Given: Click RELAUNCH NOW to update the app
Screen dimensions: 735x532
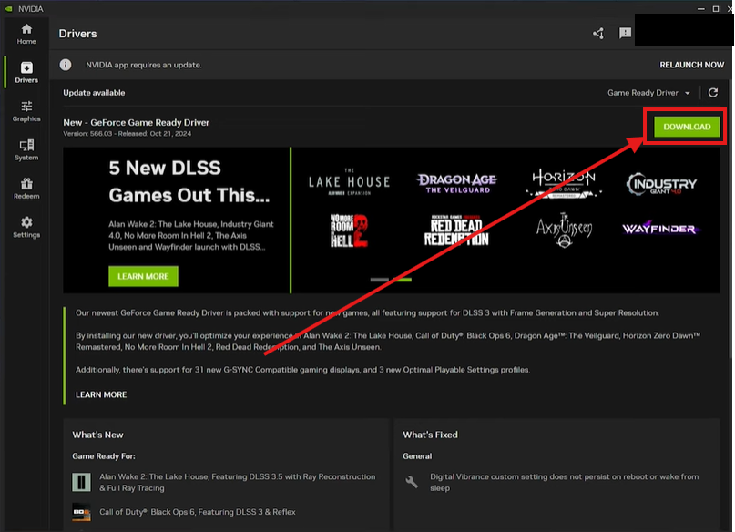Looking at the screenshot, I should pyautogui.click(x=691, y=64).
